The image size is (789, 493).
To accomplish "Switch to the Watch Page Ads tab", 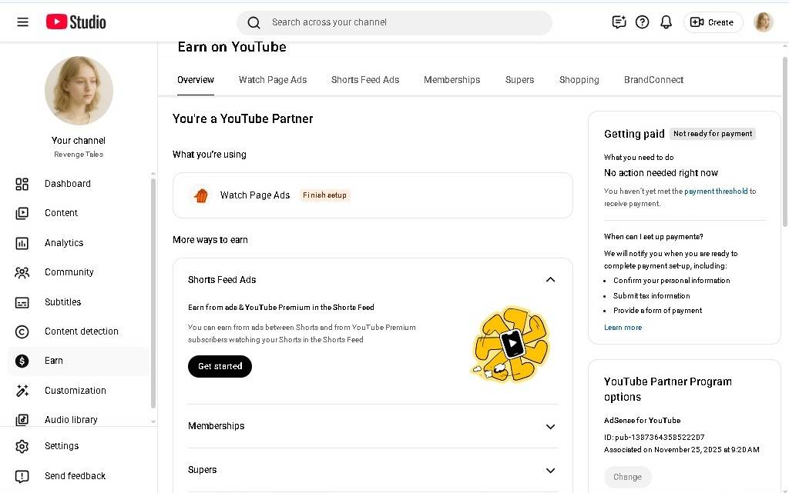I will pyautogui.click(x=273, y=80).
